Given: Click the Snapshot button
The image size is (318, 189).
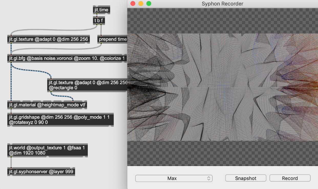Looking at the screenshot, I should click(246, 178).
